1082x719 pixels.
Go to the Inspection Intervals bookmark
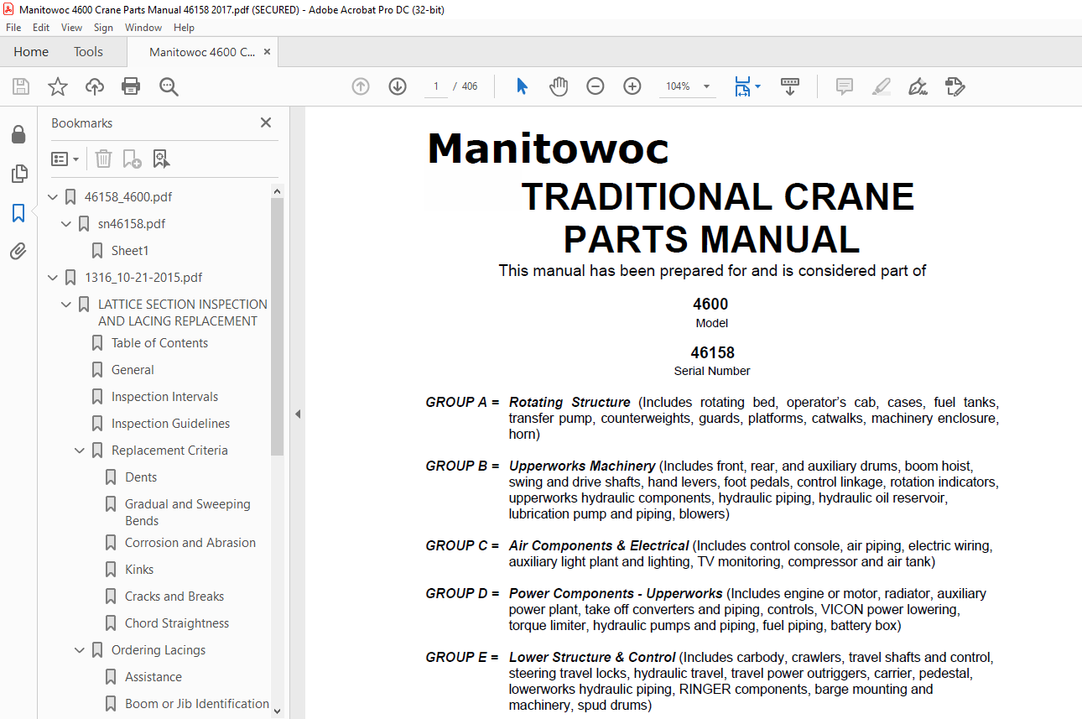[x=164, y=397]
